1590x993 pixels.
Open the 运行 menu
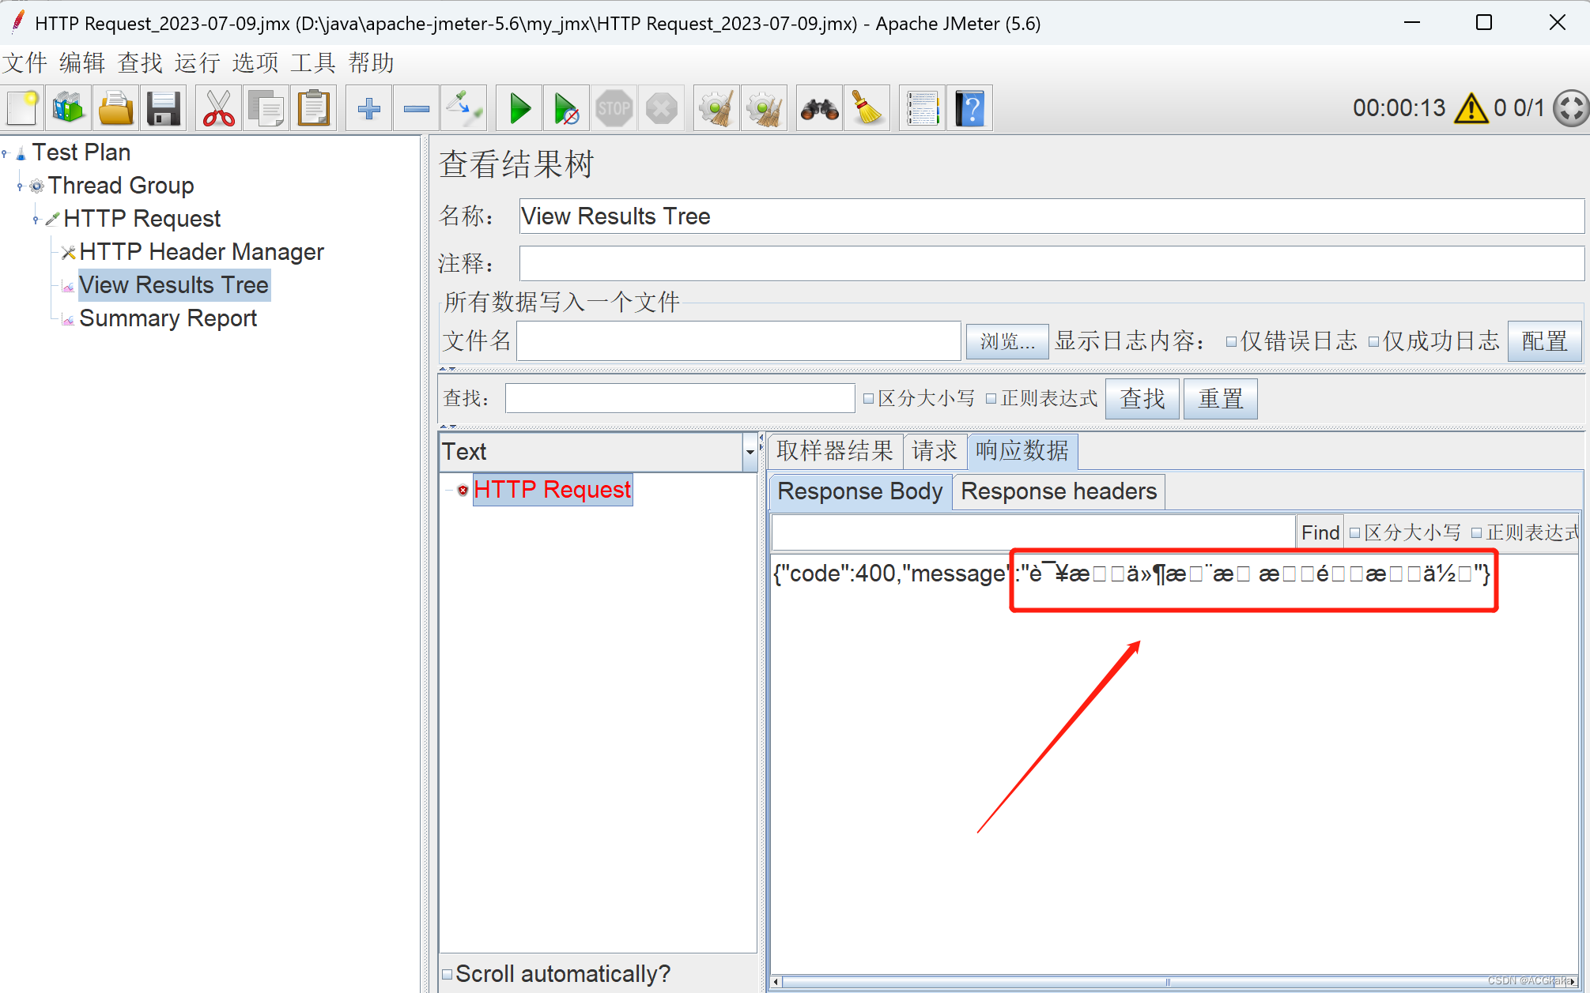pos(198,62)
